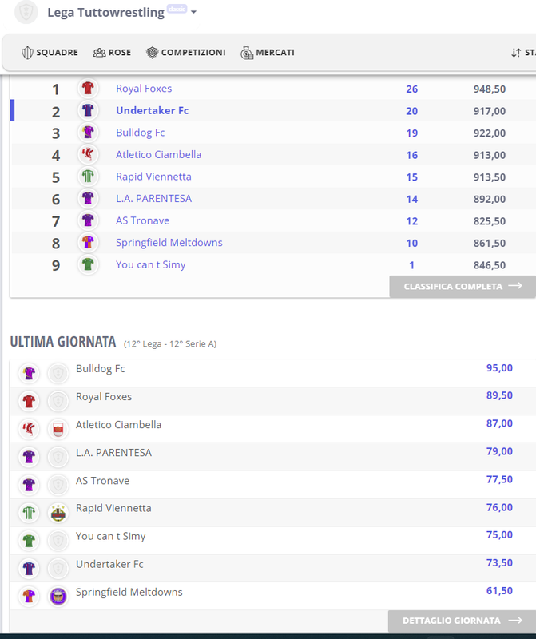Click the Mercati money bag icon
The height and width of the screenshot is (639, 536).
click(247, 53)
